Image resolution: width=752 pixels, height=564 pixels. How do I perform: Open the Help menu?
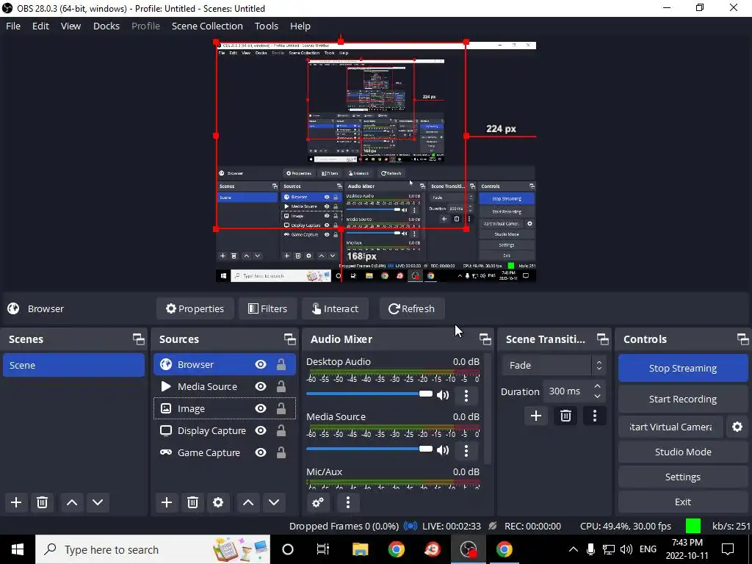click(300, 26)
